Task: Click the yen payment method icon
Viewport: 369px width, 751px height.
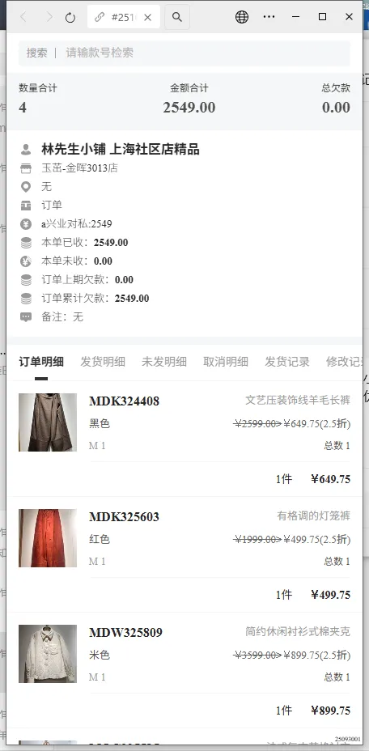Action: pos(26,224)
